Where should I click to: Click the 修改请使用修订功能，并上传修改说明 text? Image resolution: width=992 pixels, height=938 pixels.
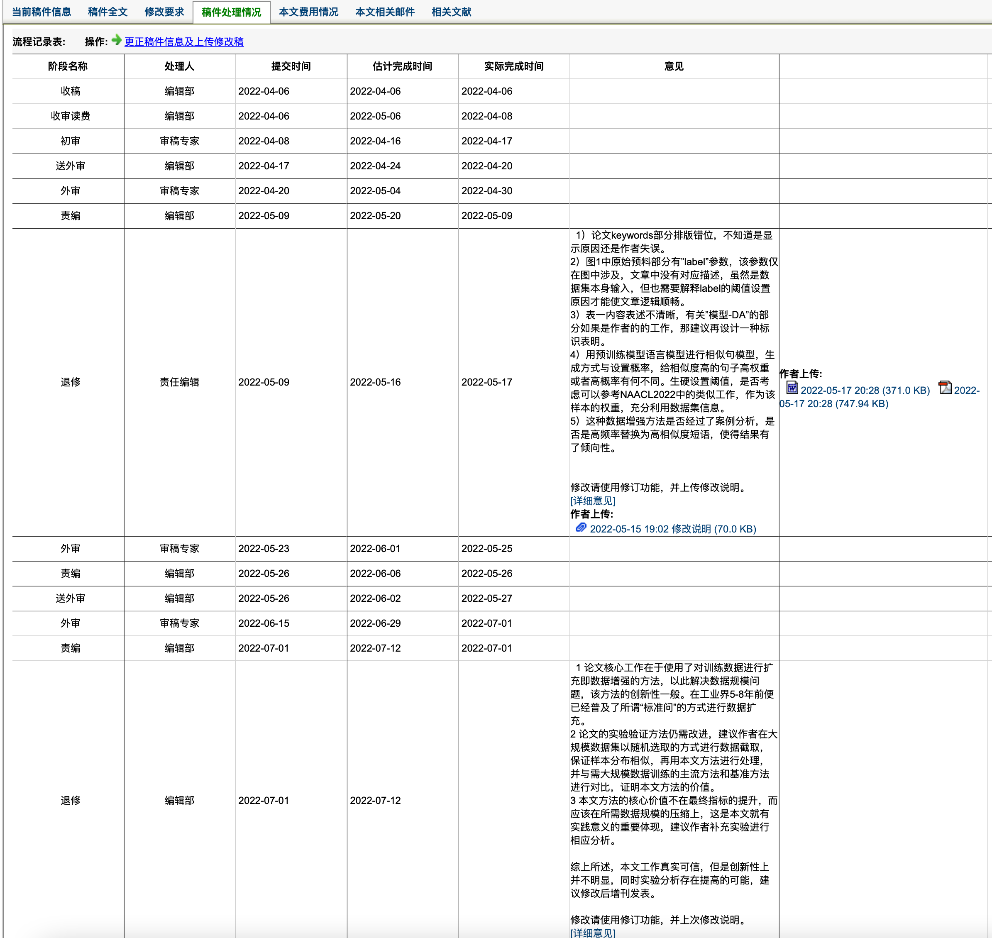tap(659, 488)
